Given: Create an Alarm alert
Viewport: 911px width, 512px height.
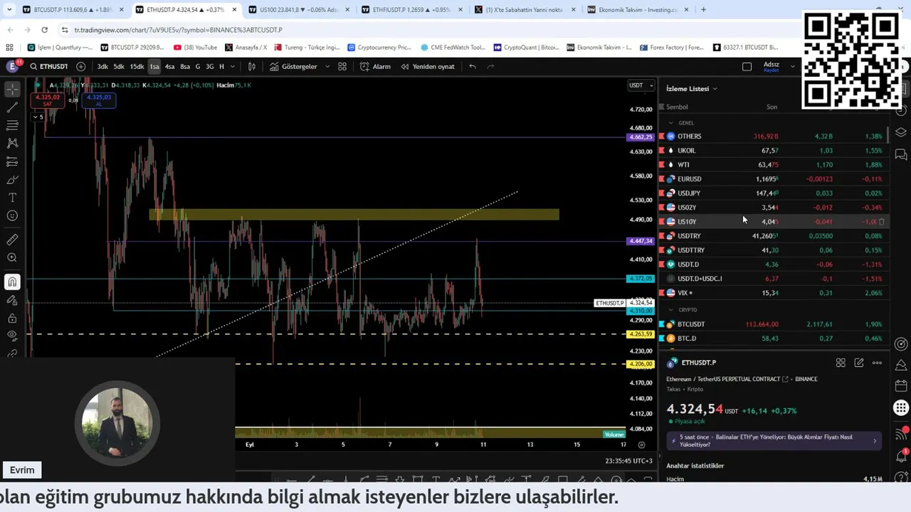Looking at the screenshot, I should click(375, 66).
